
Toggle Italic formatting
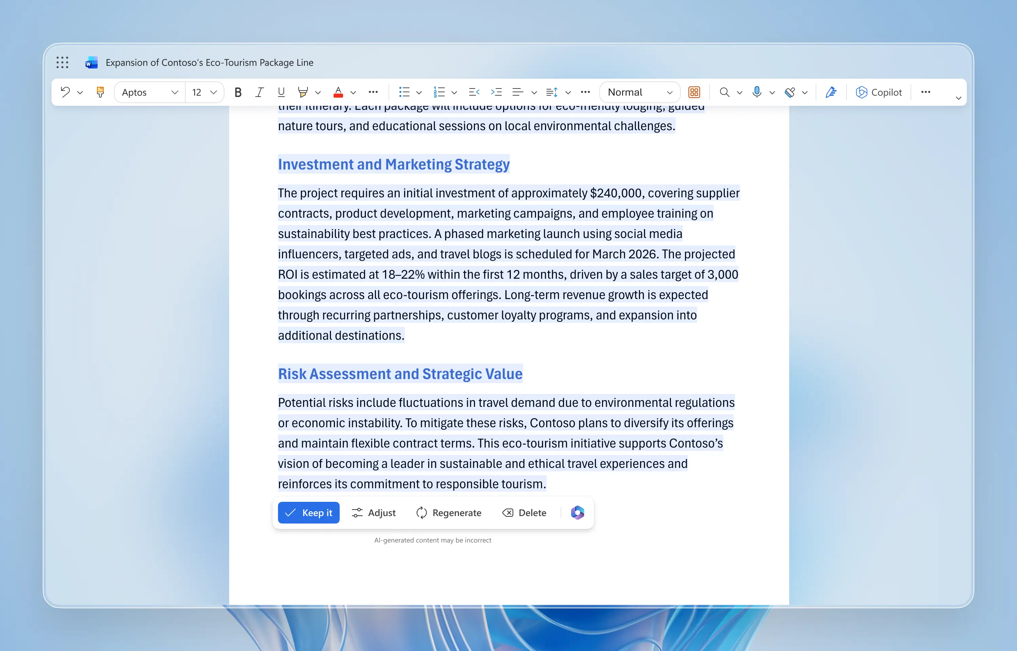(x=259, y=92)
